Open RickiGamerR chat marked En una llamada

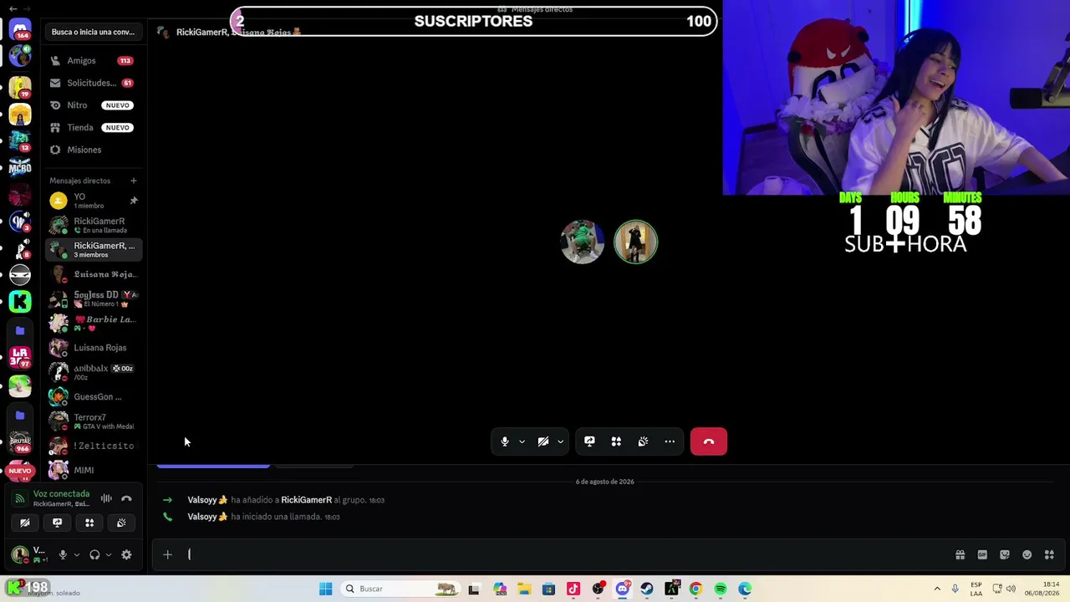coord(93,225)
